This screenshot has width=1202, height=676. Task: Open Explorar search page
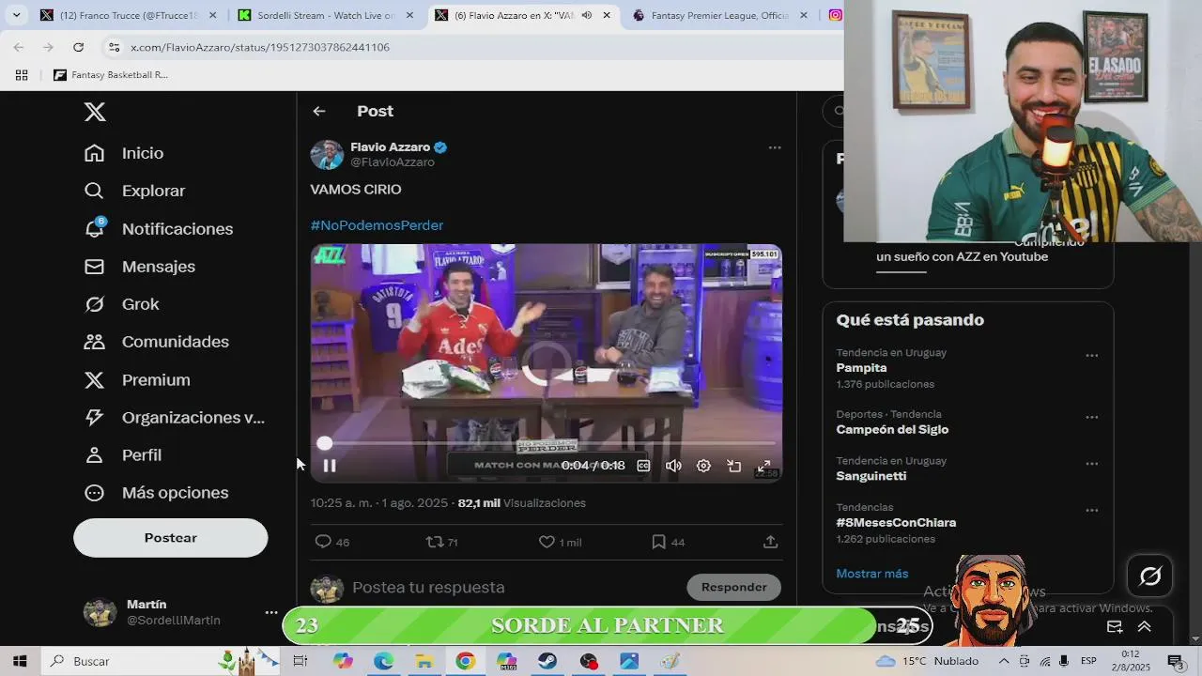click(x=134, y=191)
